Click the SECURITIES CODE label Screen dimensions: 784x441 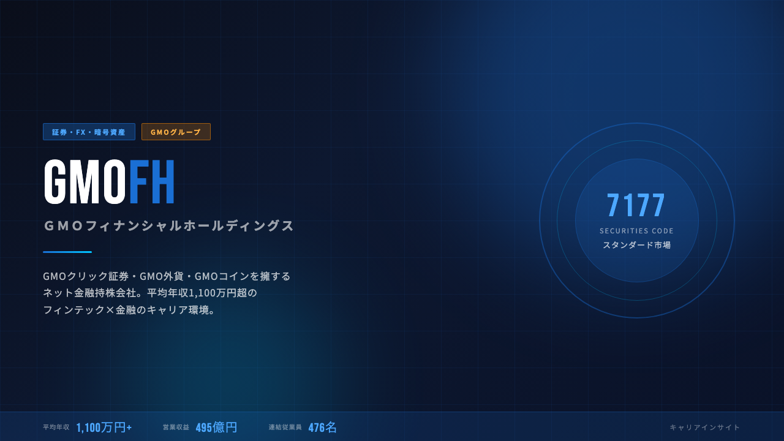click(x=637, y=231)
